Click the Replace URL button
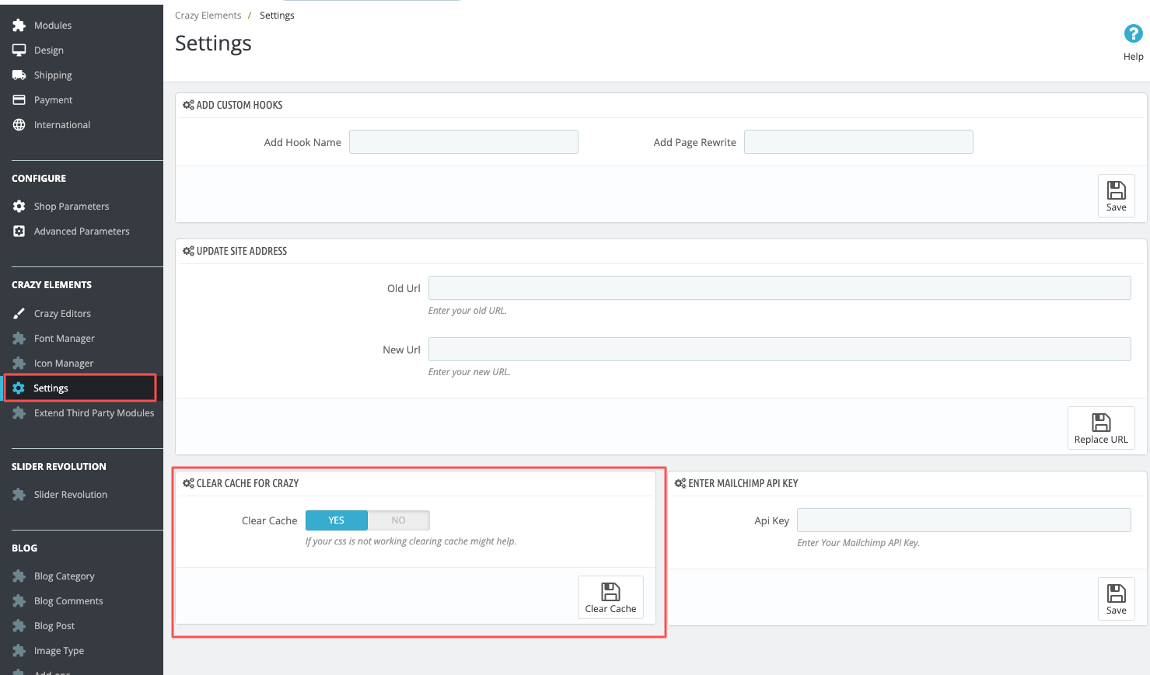The image size is (1150, 675). click(x=1101, y=428)
